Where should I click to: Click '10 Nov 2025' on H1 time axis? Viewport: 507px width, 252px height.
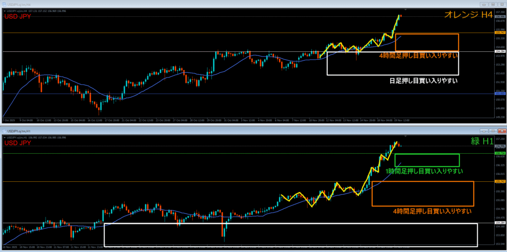click(9, 247)
